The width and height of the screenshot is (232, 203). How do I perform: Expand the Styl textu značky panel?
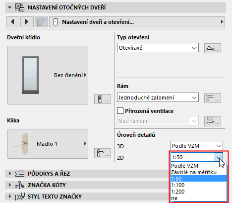coord(10,197)
